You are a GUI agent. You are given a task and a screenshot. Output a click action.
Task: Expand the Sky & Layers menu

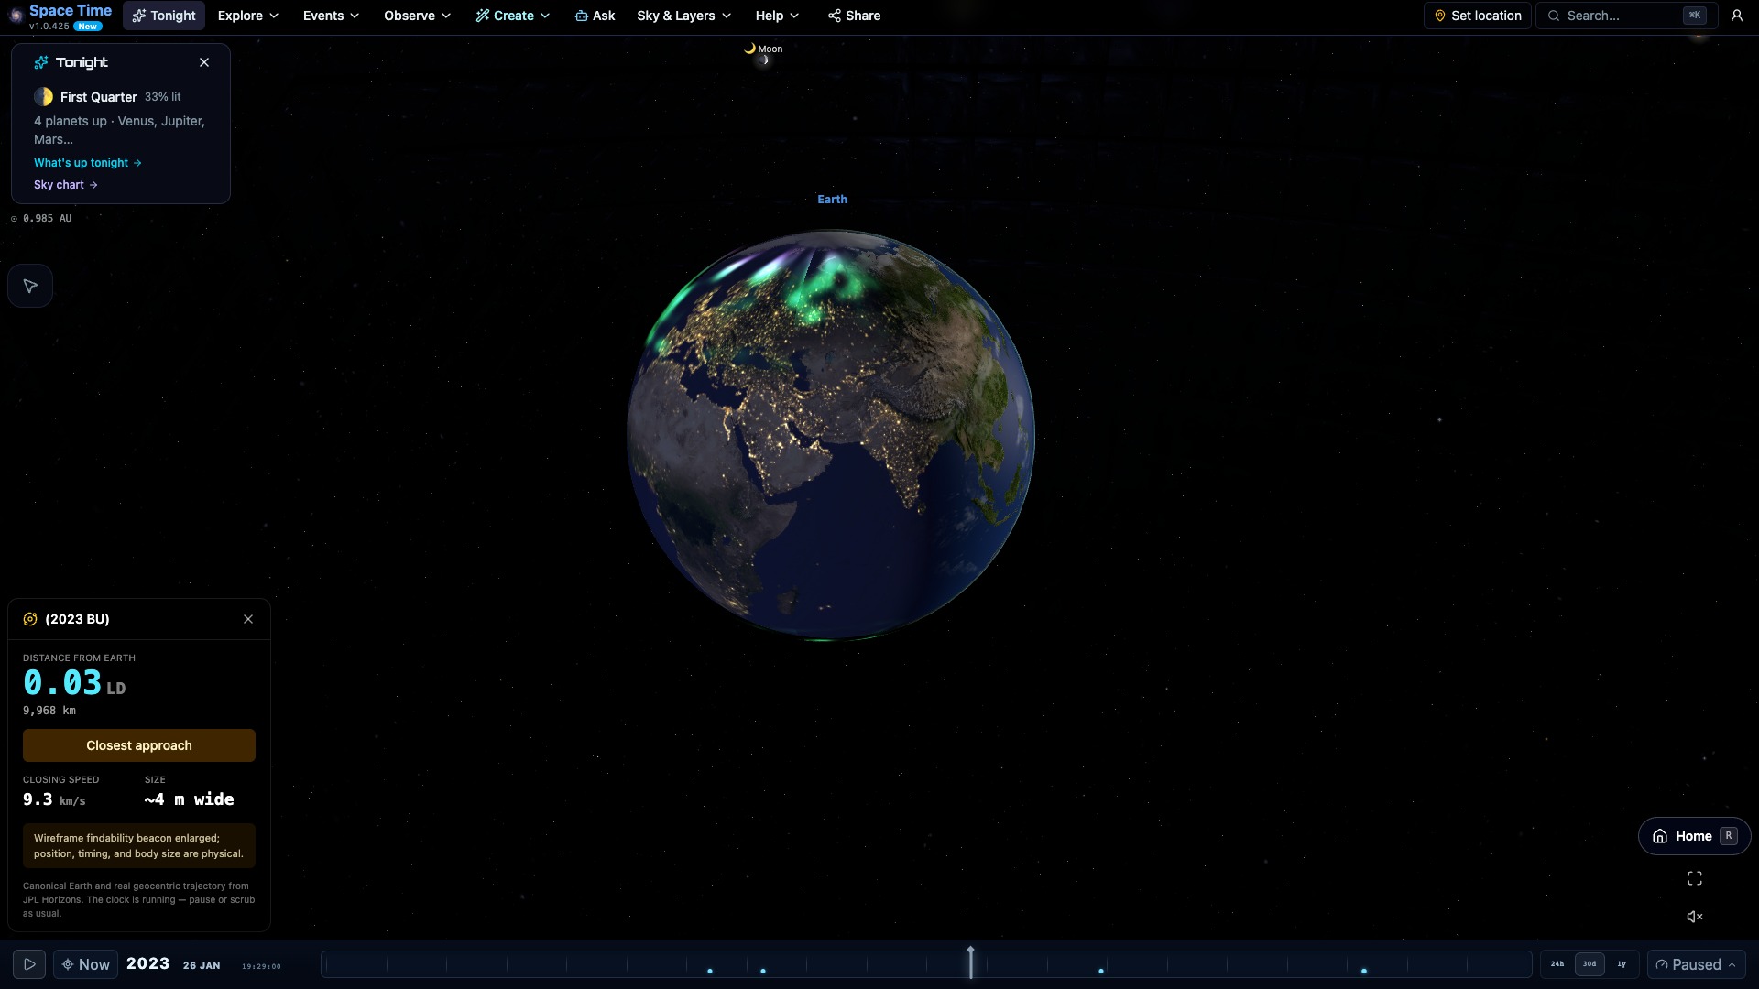[x=683, y=16]
